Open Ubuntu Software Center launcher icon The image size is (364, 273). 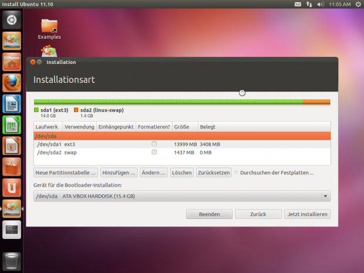pos(12,167)
